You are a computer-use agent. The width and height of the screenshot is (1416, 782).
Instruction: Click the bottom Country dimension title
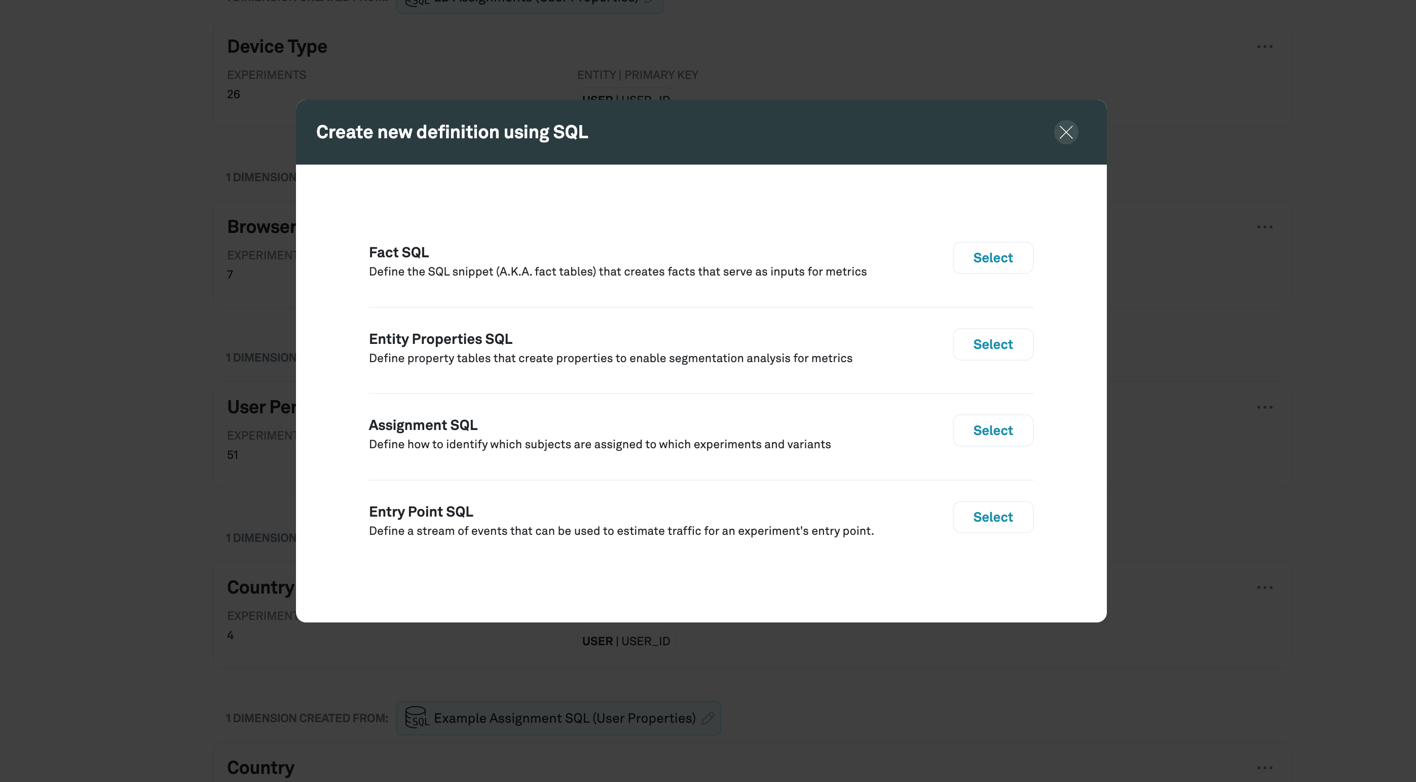coord(260,767)
